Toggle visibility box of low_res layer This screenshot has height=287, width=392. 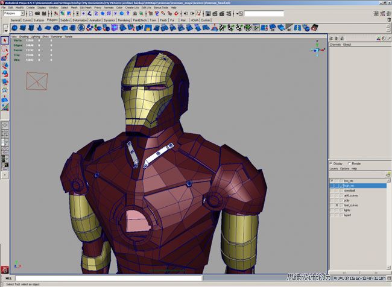(332, 180)
